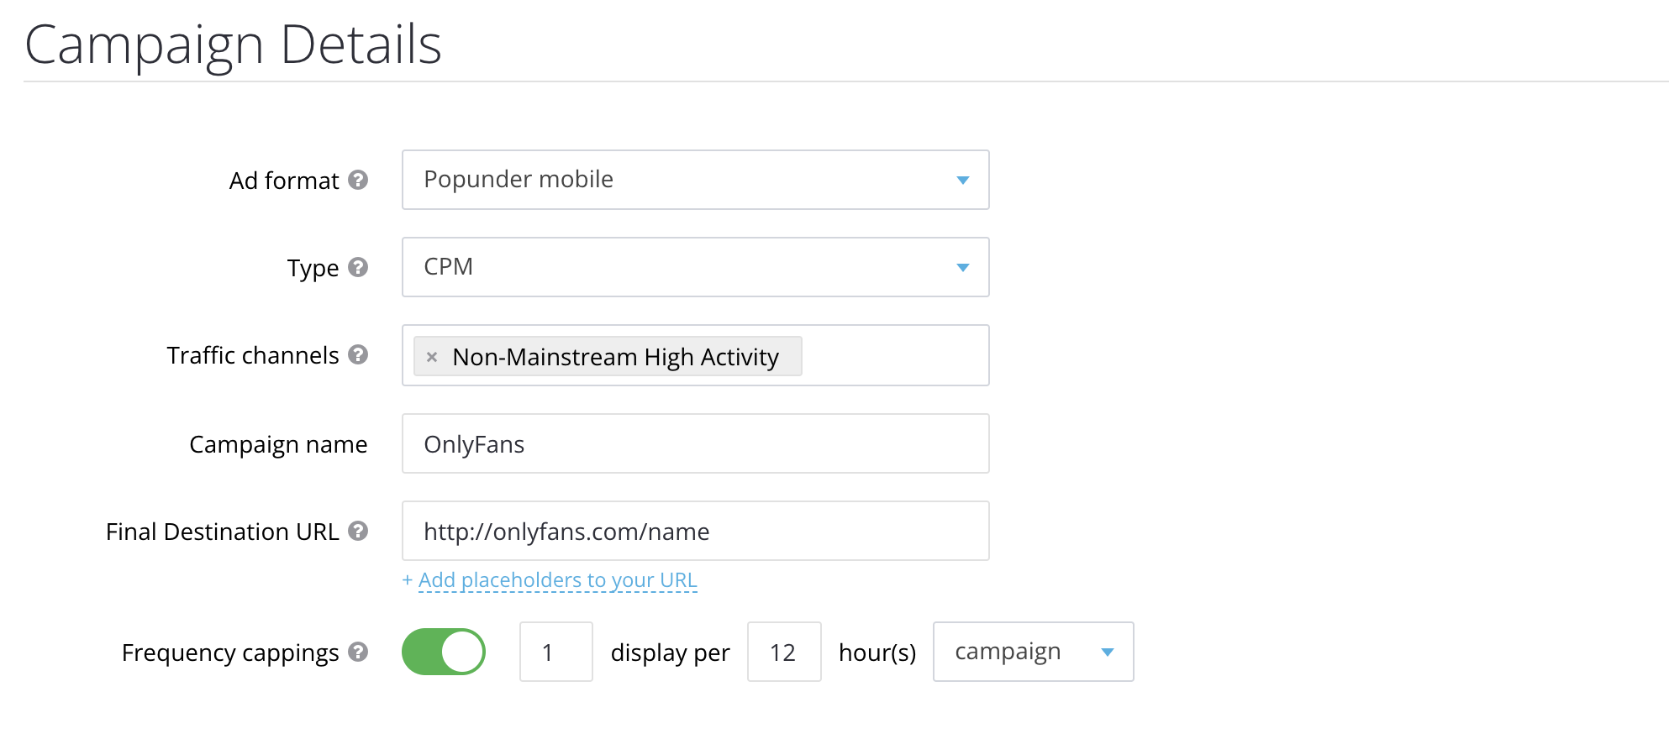Click Add placeholders to your URL link

(x=557, y=580)
